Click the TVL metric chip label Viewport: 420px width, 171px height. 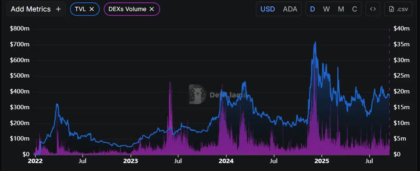[80, 9]
